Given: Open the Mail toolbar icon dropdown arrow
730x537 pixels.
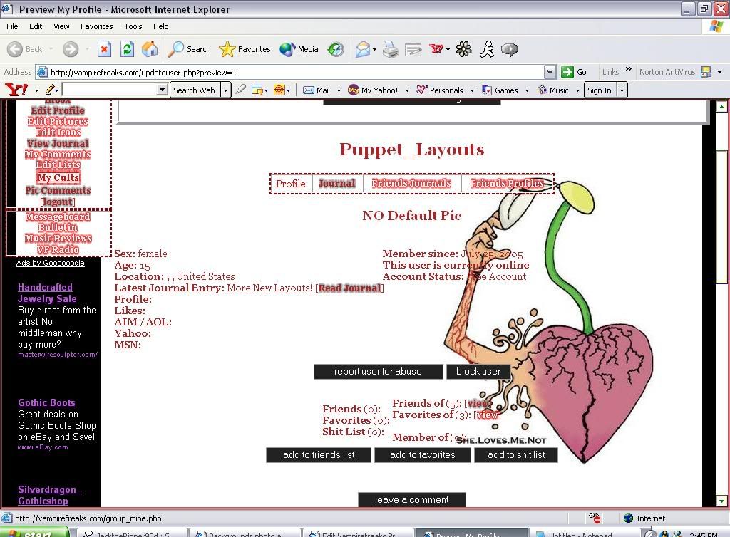Looking at the screenshot, I should pos(374,49).
